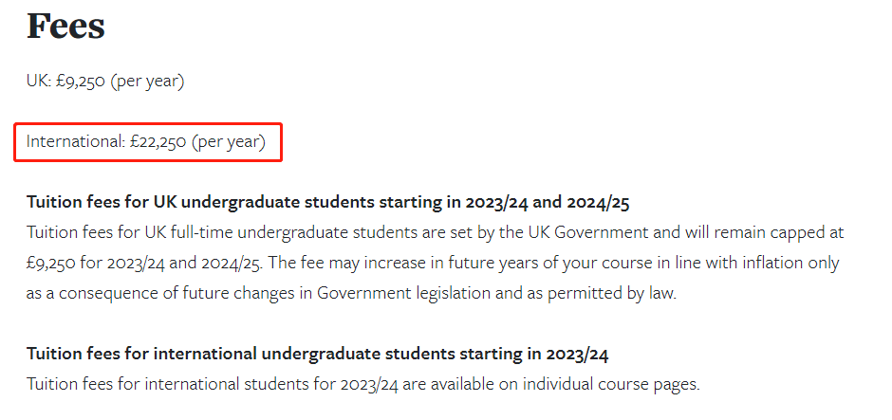892x420 pixels.
Task: Click the word International in red box
Action: pos(76,141)
